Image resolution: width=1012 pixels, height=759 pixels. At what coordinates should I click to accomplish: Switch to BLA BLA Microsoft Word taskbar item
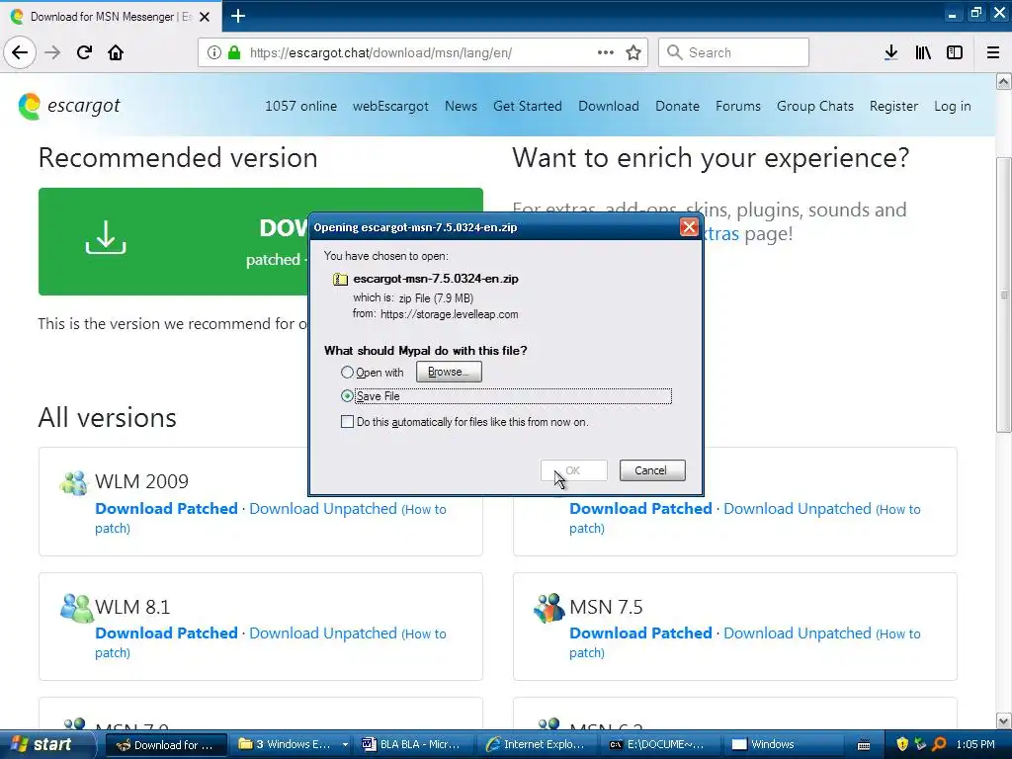414,744
